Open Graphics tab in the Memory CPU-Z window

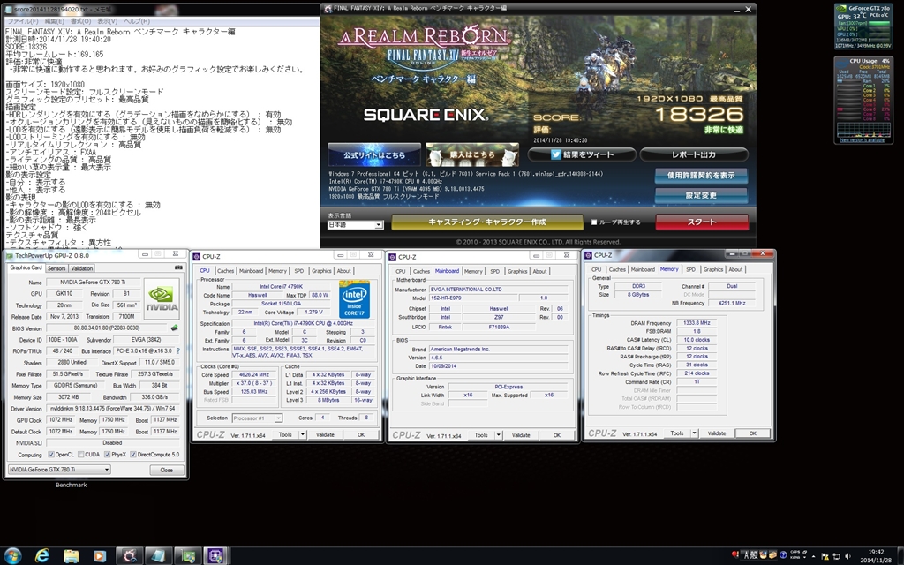[x=712, y=269]
